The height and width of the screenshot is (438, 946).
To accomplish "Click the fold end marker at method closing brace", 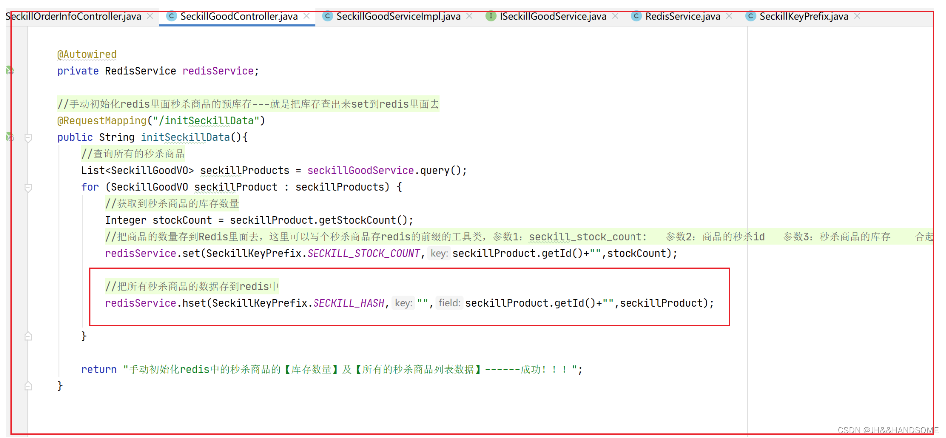I will [x=28, y=386].
